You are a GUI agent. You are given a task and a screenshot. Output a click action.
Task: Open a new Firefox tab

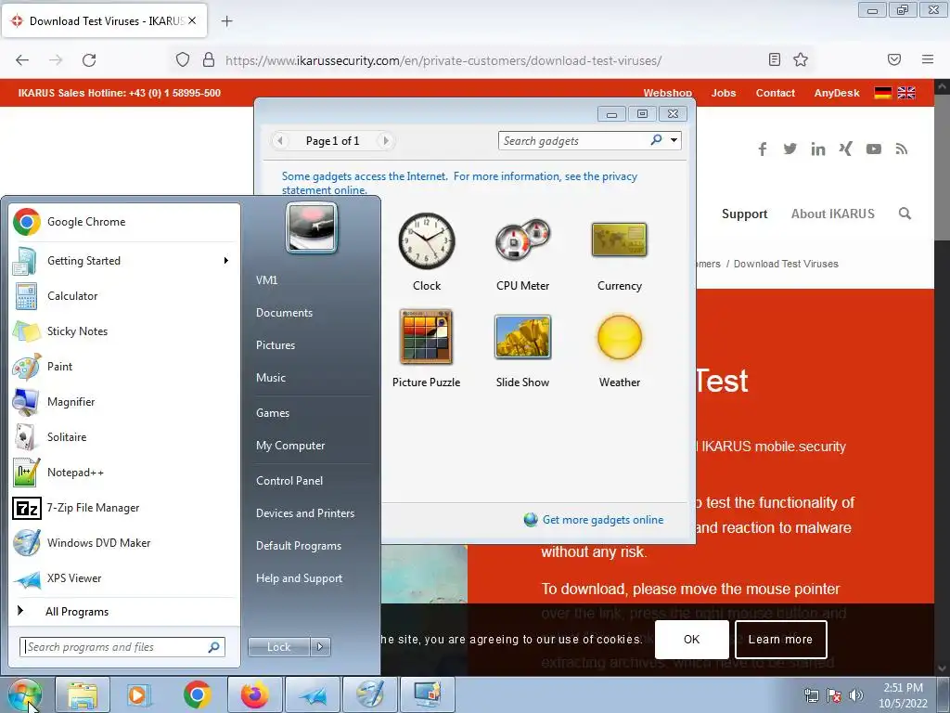click(226, 21)
